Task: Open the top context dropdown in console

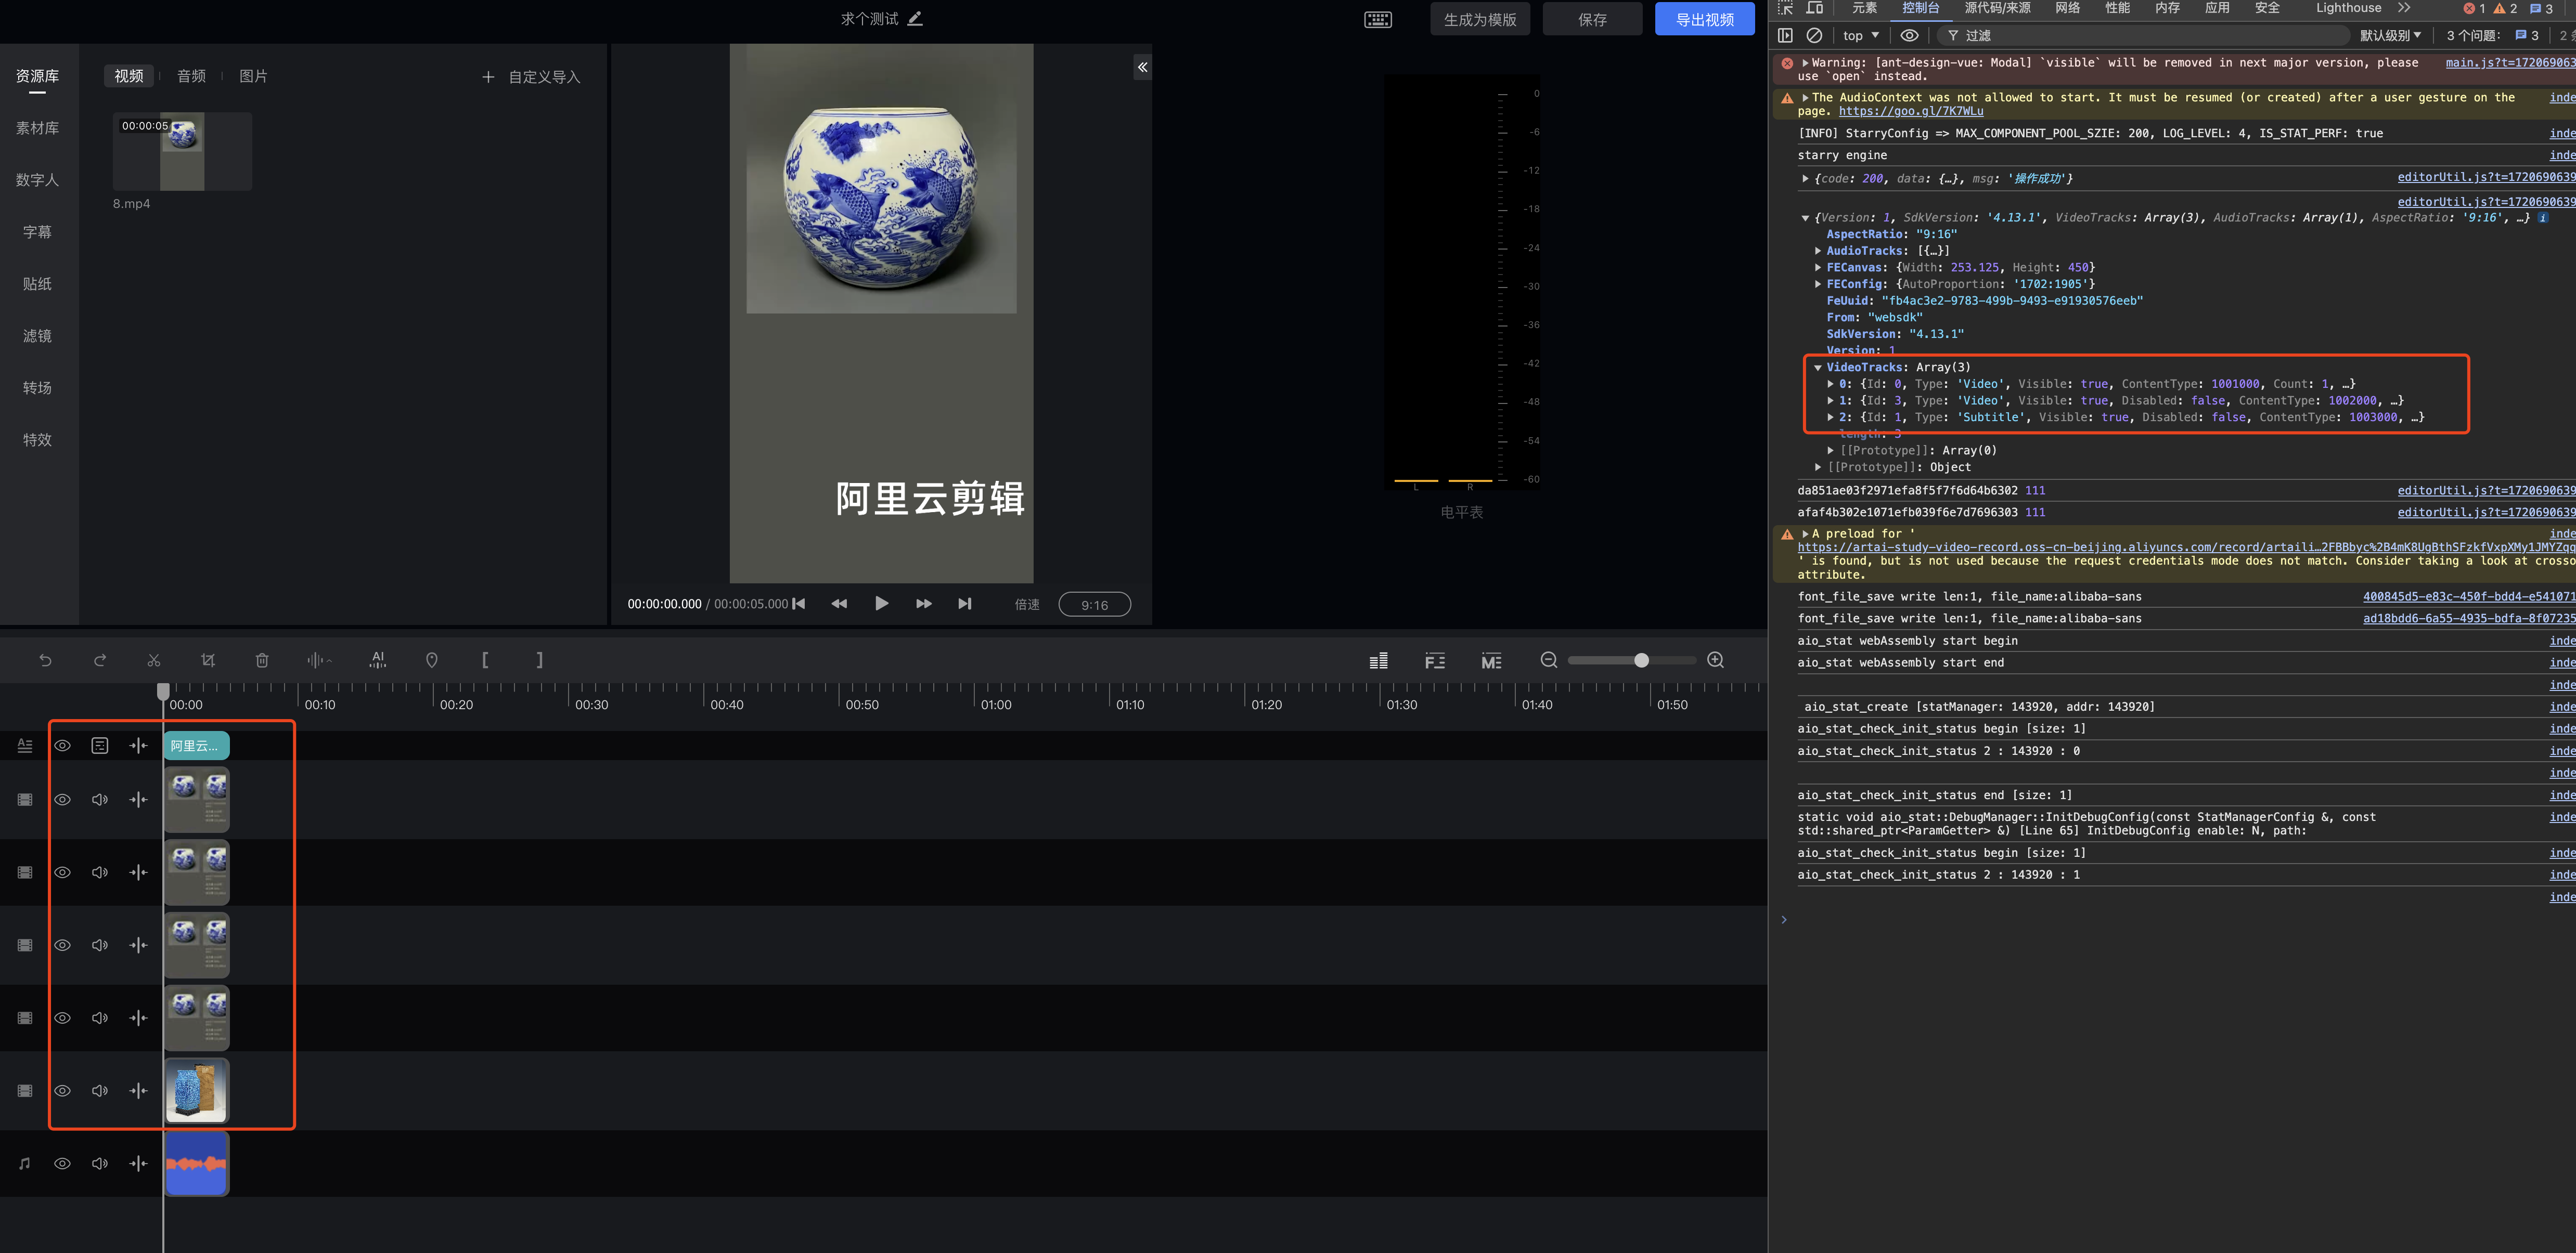Action: [x=1860, y=35]
